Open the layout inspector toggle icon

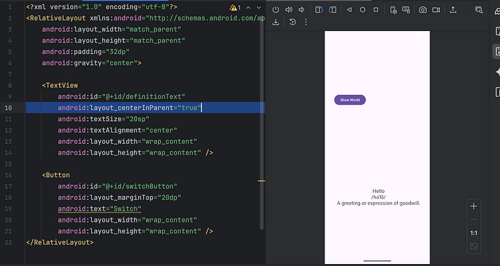click(479, 10)
